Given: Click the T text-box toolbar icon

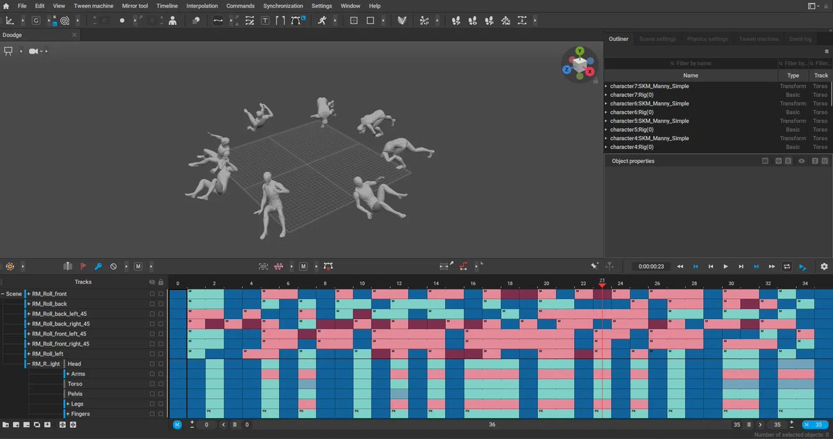Looking at the screenshot, I should pos(265,21).
